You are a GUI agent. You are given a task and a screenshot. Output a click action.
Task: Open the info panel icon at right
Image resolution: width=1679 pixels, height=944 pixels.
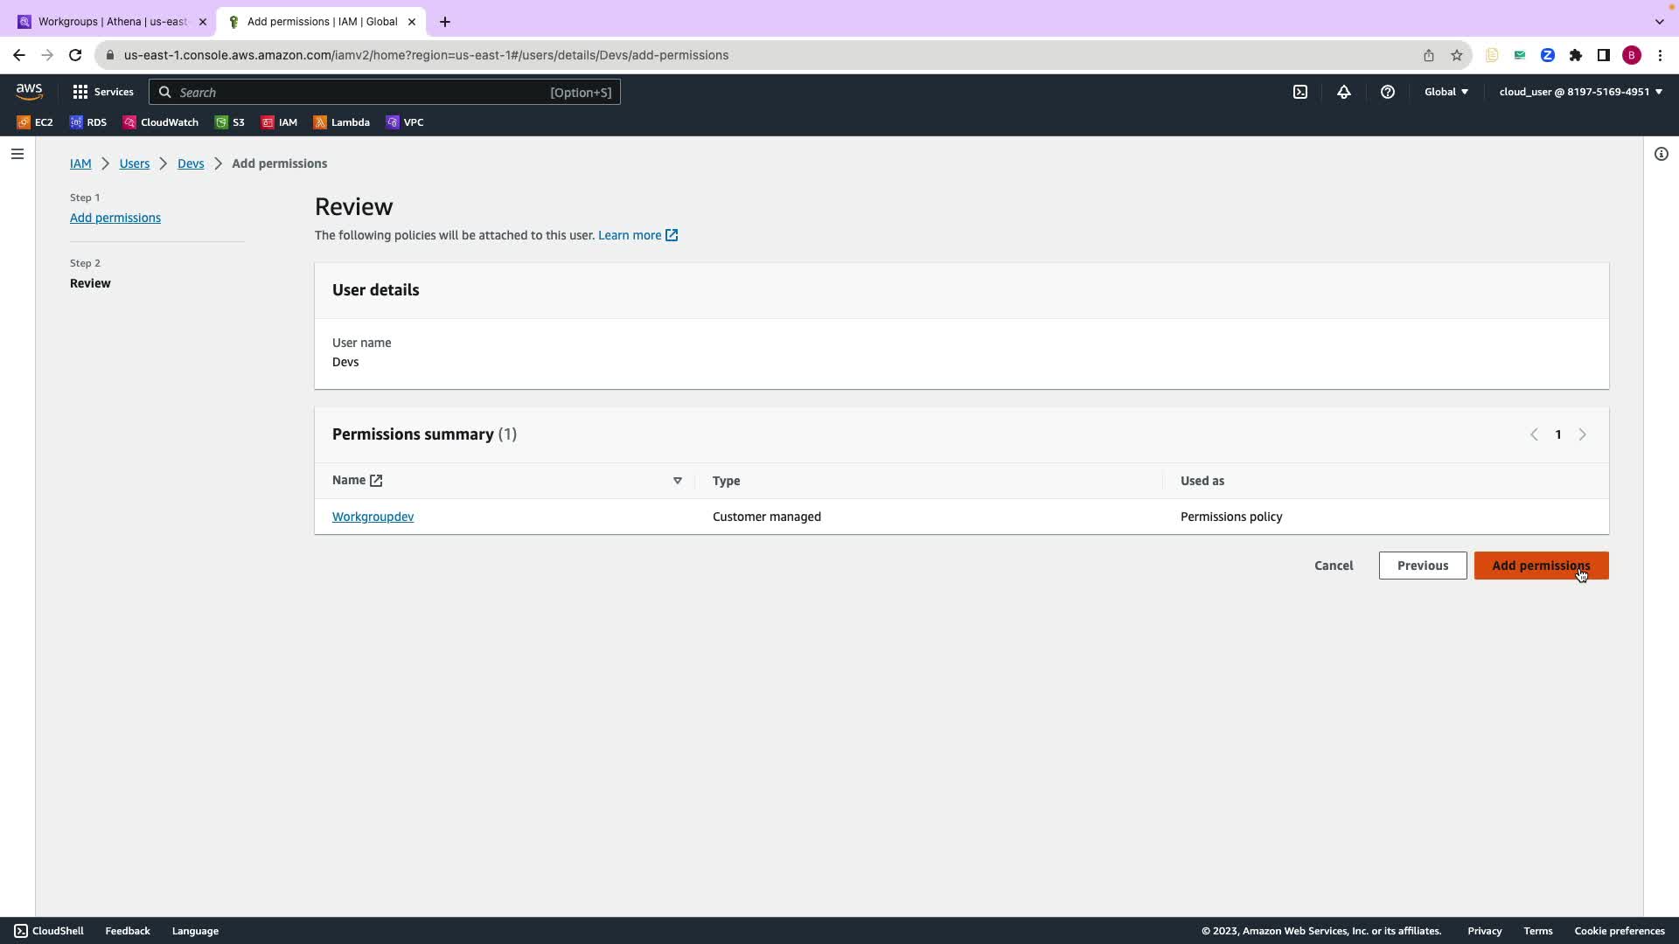[1662, 154]
